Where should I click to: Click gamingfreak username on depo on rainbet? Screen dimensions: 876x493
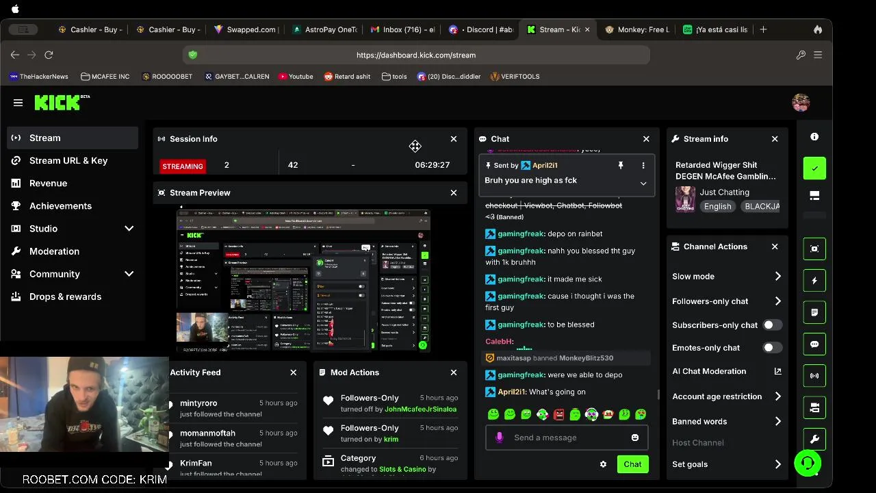[521, 233]
